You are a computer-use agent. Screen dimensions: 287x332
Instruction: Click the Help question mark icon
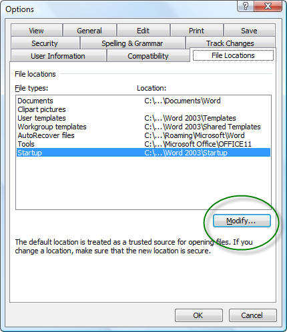[246, 6]
